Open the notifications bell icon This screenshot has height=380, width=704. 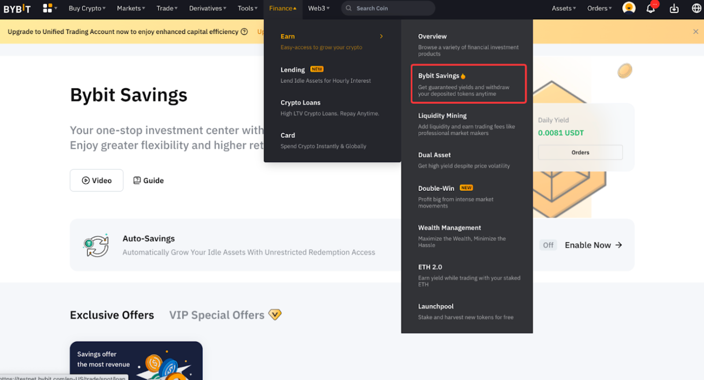(651, 8)
